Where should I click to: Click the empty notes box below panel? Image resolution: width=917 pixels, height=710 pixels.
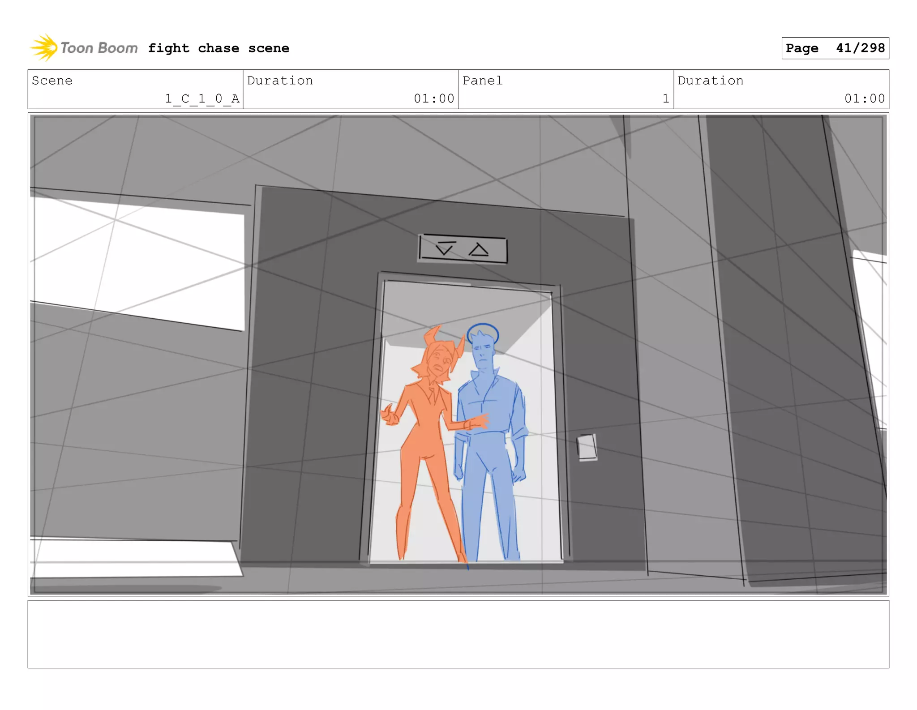458,634
